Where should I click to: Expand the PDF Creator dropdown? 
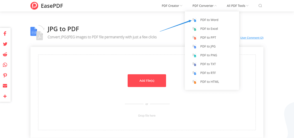172,6
